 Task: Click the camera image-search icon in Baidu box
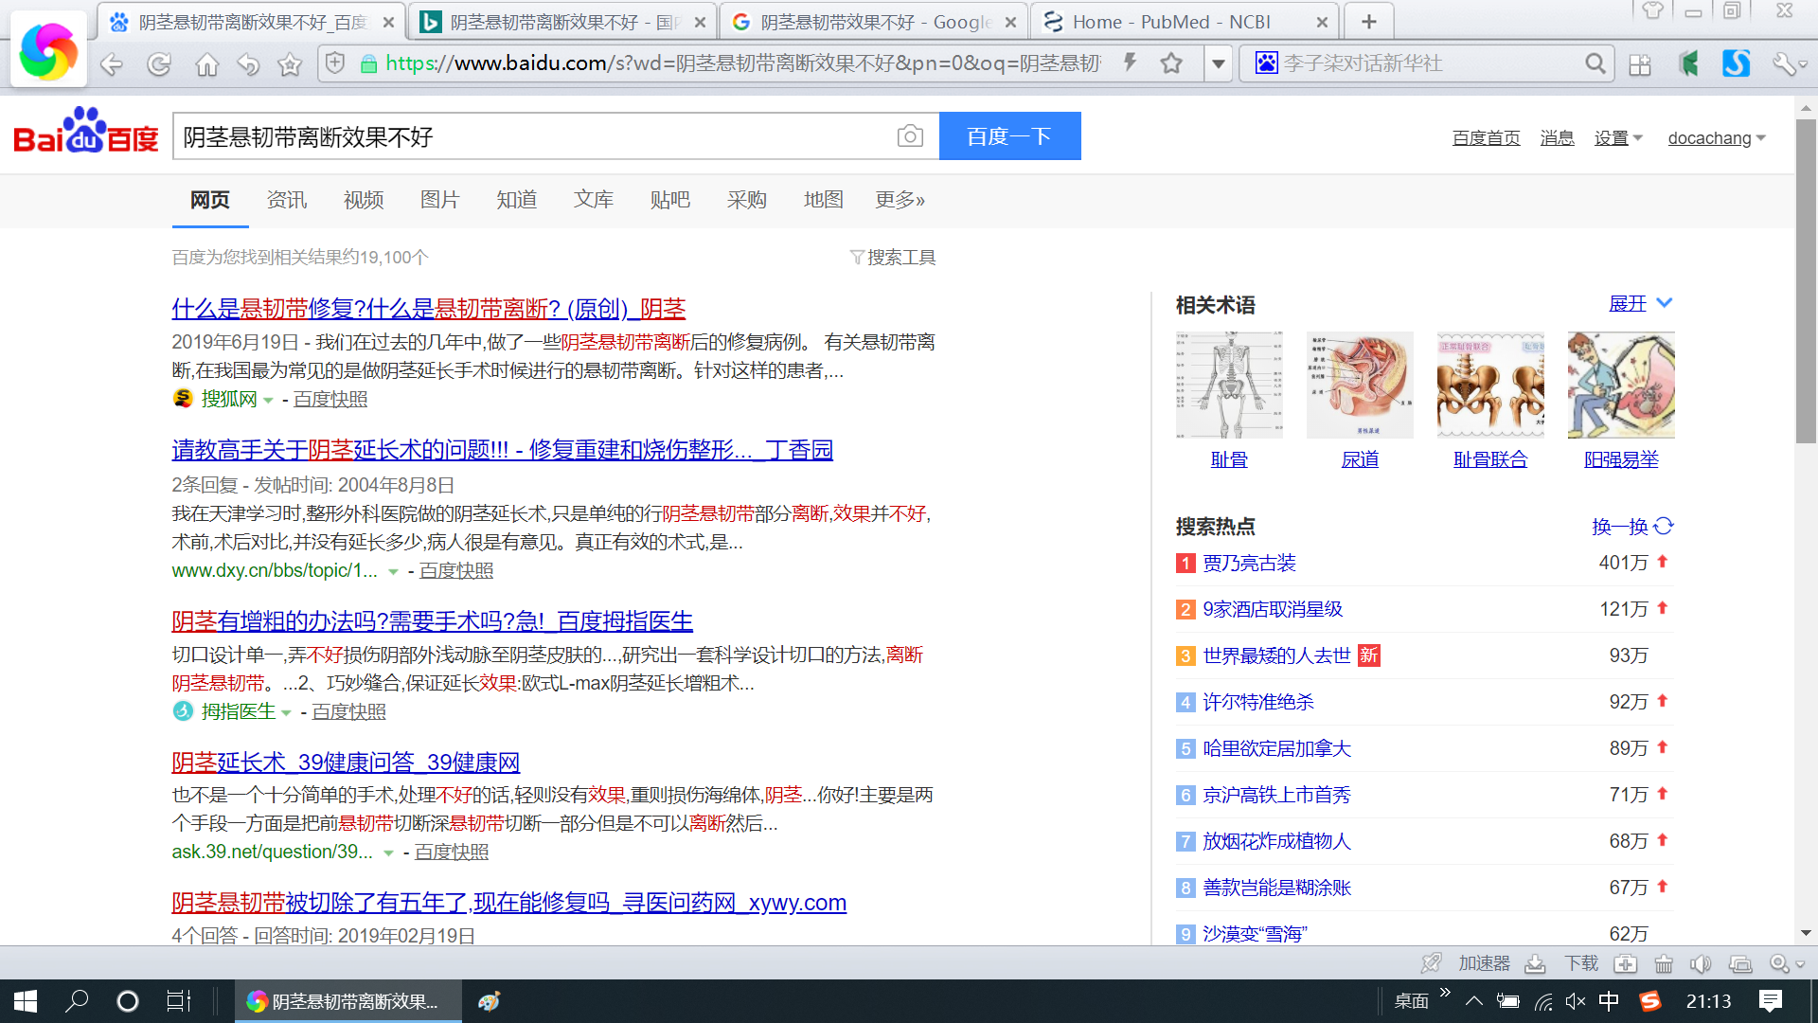tap(910, 136)
